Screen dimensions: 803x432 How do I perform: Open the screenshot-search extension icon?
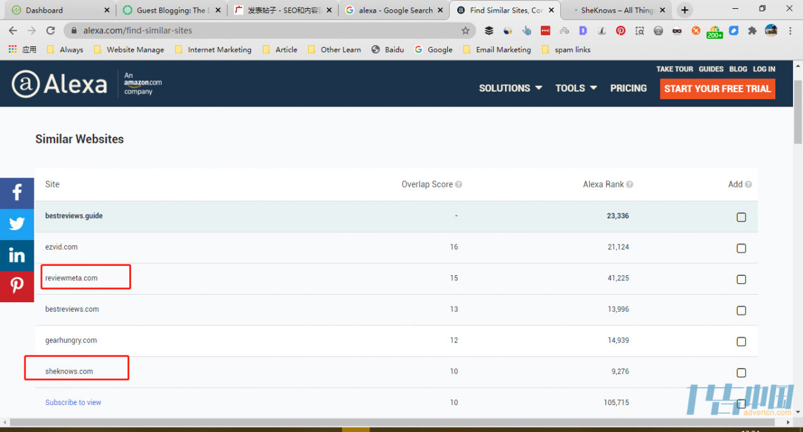pos(639,30)
